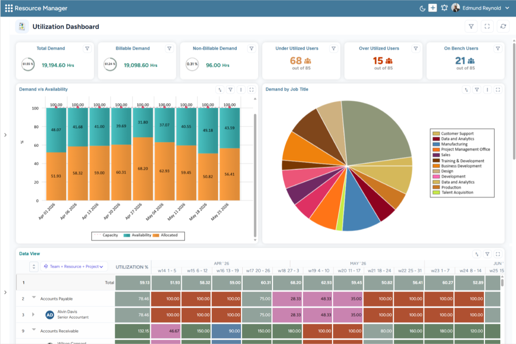516x344 pixels.
Task: Expand Data View to fullscreen
Action: pyautogui.click(x=498, y=254)
